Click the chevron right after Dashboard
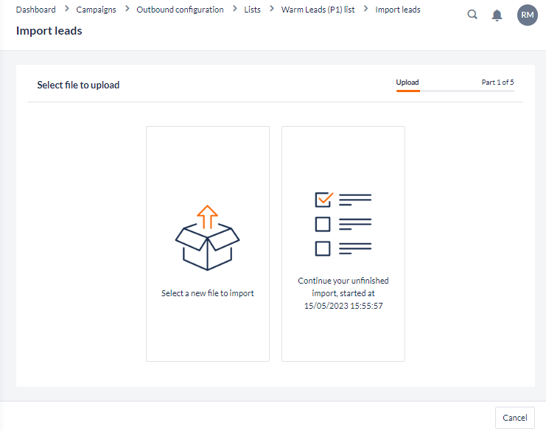Image resolution: width=546 pixels, height=431 pixels. [66, 10]
